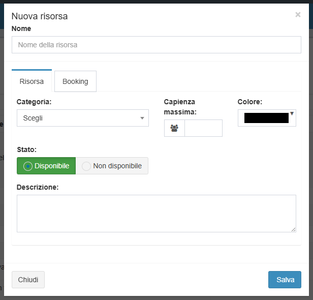Click the Colore field label
Viewport: 313px width, 300px height.
(x=249, y=102)
